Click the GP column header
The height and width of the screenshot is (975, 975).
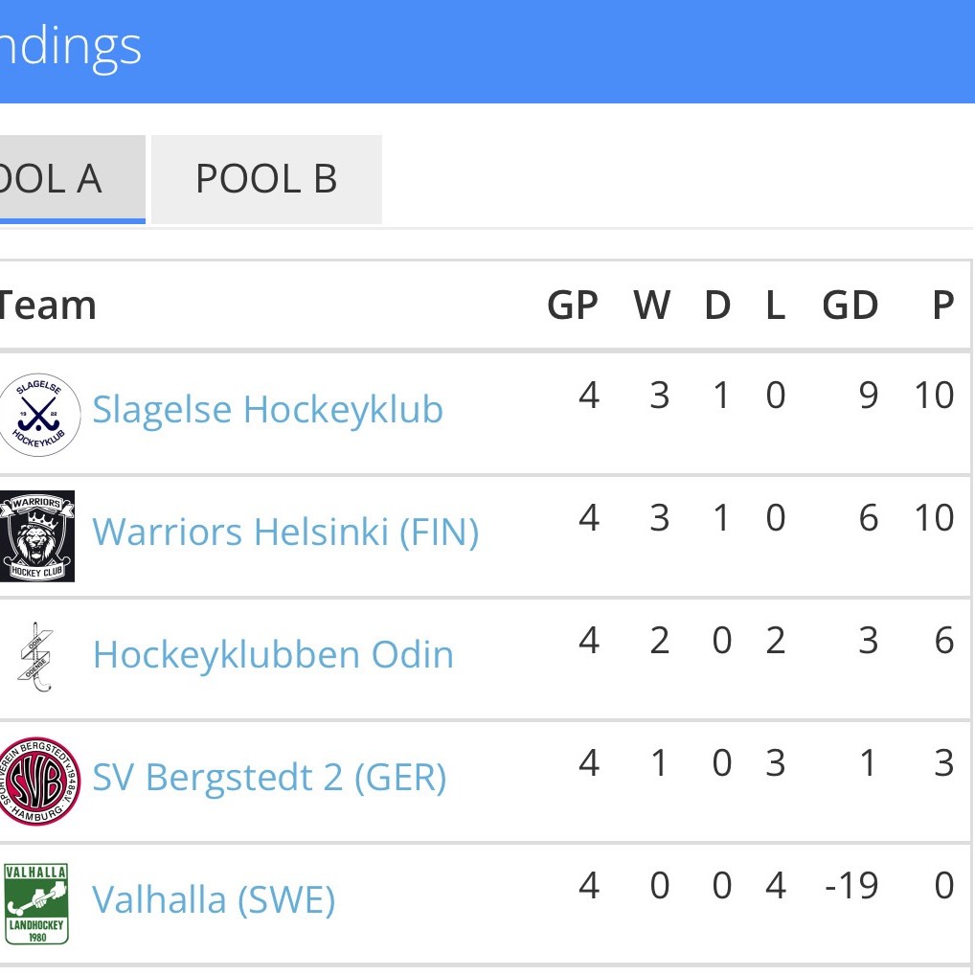click(572, 306)
